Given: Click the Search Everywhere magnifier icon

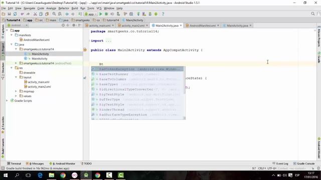Looking at the screenshot, I should (313, 13).
